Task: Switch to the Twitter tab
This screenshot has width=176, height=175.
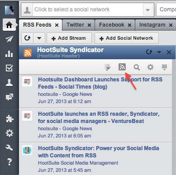Action: point(75,25)
